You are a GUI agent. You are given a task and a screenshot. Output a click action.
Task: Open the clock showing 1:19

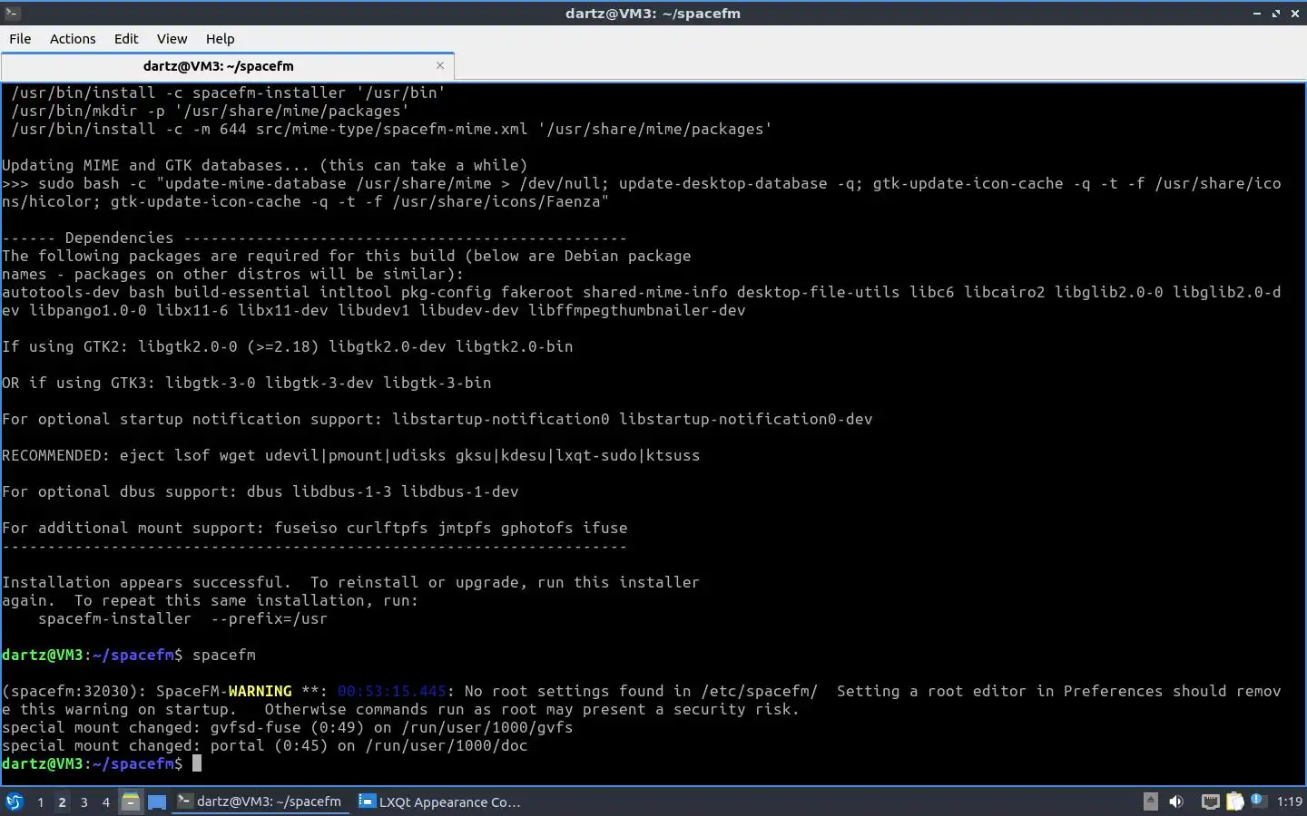click(x=1289, y=801)
